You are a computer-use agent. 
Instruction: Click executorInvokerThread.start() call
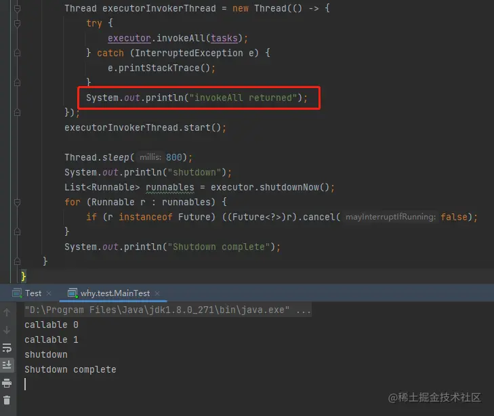pos(145,127)
